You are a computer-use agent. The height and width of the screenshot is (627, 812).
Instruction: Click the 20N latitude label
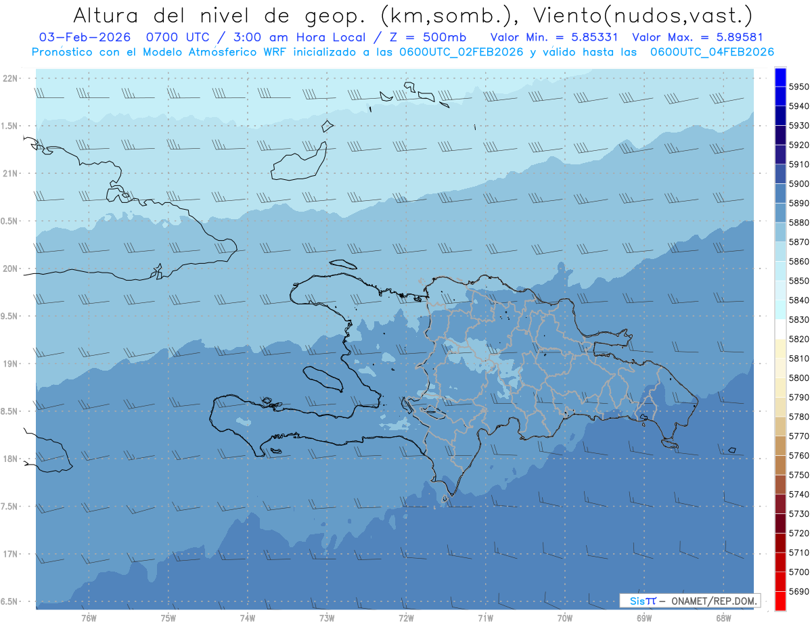[12, 269]
